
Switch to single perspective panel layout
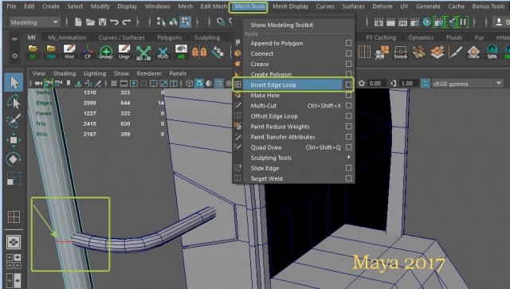tap(14, 242)
